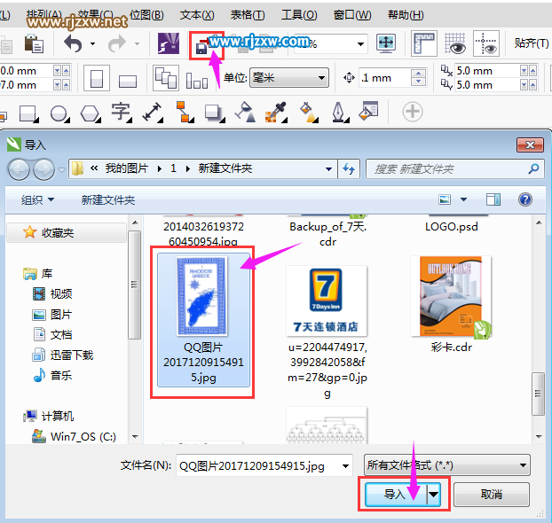Click the refresh folder button
Screen dimensions: 552x523
click(349, 168)
